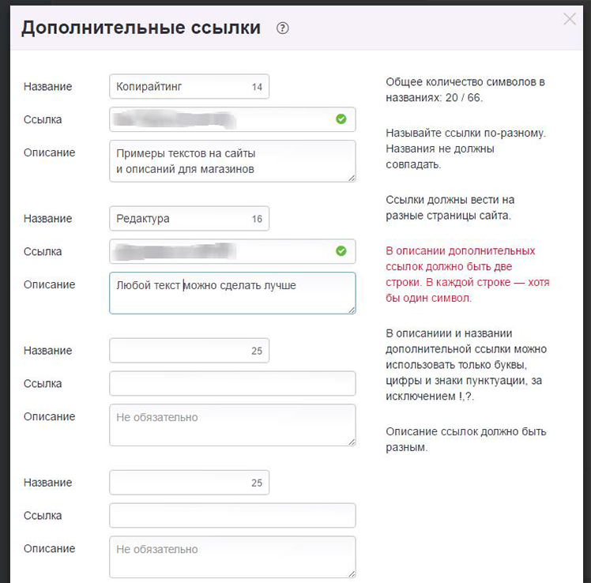Focus the third empty Название field

click(x=189, y=351)
